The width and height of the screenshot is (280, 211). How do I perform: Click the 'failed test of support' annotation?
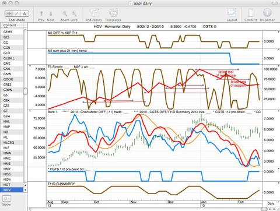(239, 83)
